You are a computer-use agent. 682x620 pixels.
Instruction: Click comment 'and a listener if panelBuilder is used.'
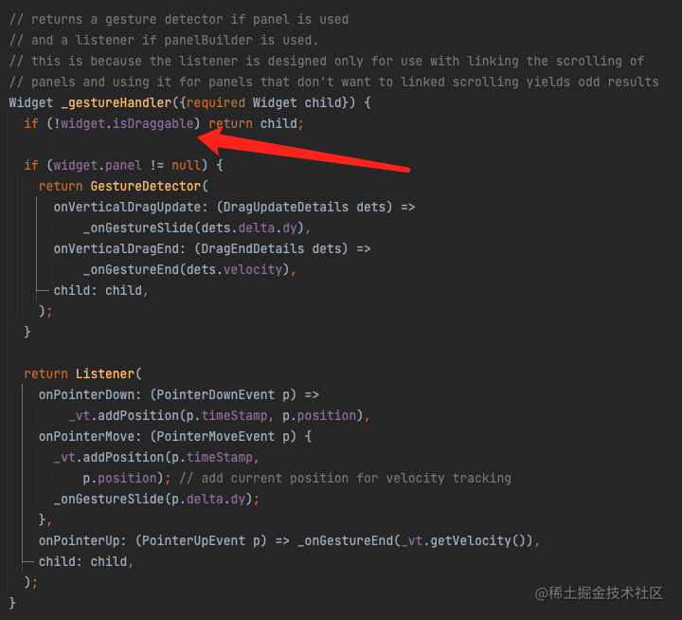(164, 41)
